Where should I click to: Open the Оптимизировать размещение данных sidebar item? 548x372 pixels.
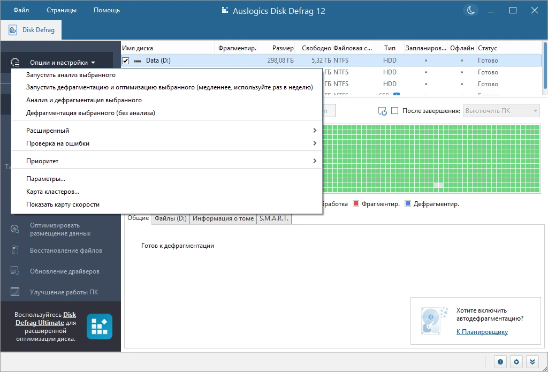60,229
